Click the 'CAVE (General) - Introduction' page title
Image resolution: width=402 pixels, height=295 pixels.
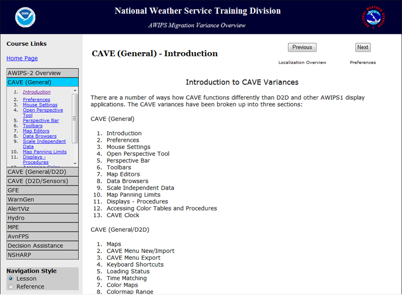(155, 53)
